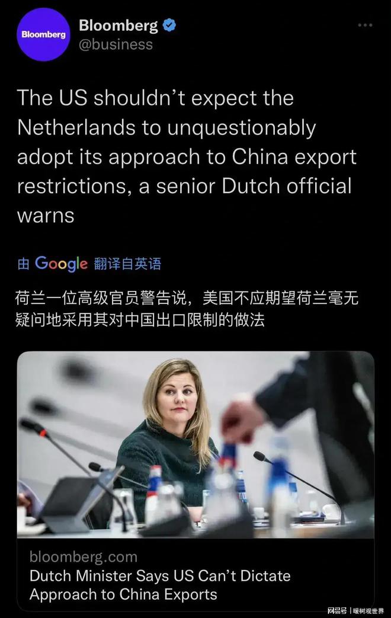Screen dimensions: 391x618
Task: Open the article preview photo
Action: click(195, 444)
